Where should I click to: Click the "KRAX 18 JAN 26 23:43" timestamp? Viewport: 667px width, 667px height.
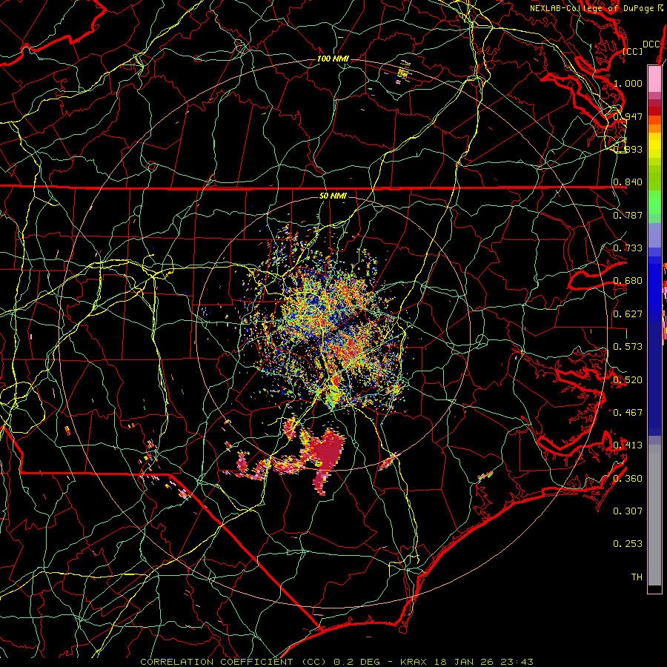467,662
